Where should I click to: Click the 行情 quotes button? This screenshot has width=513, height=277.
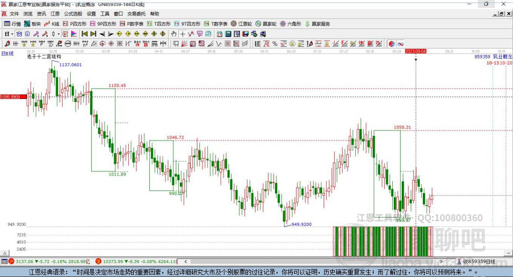click(13, 24)
